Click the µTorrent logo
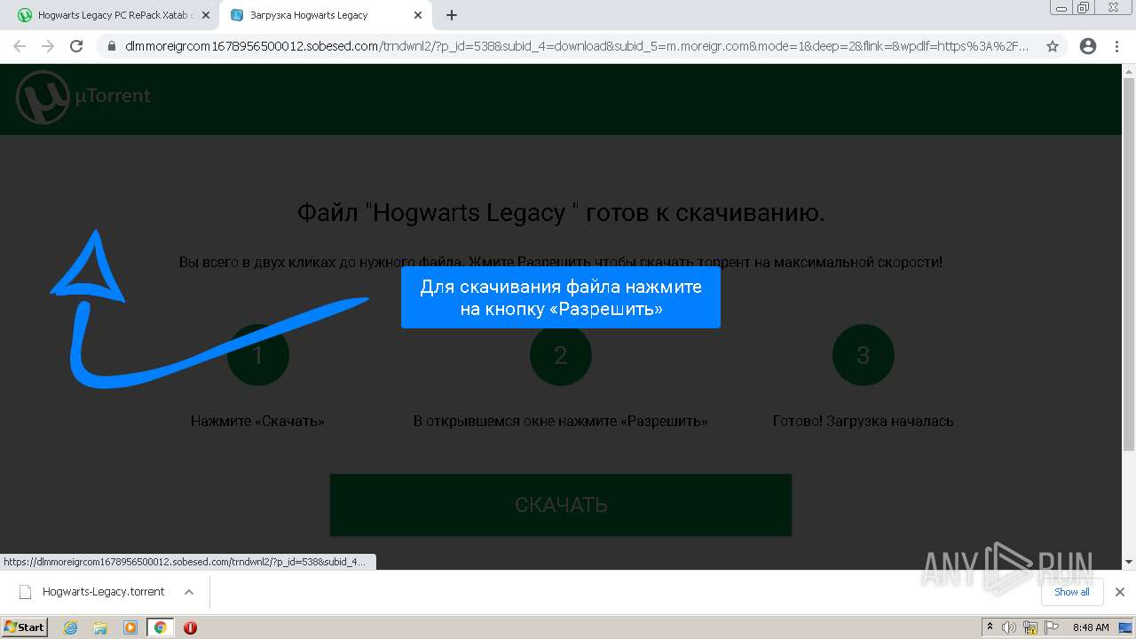1136x639 pixels. tap(84, 97)
